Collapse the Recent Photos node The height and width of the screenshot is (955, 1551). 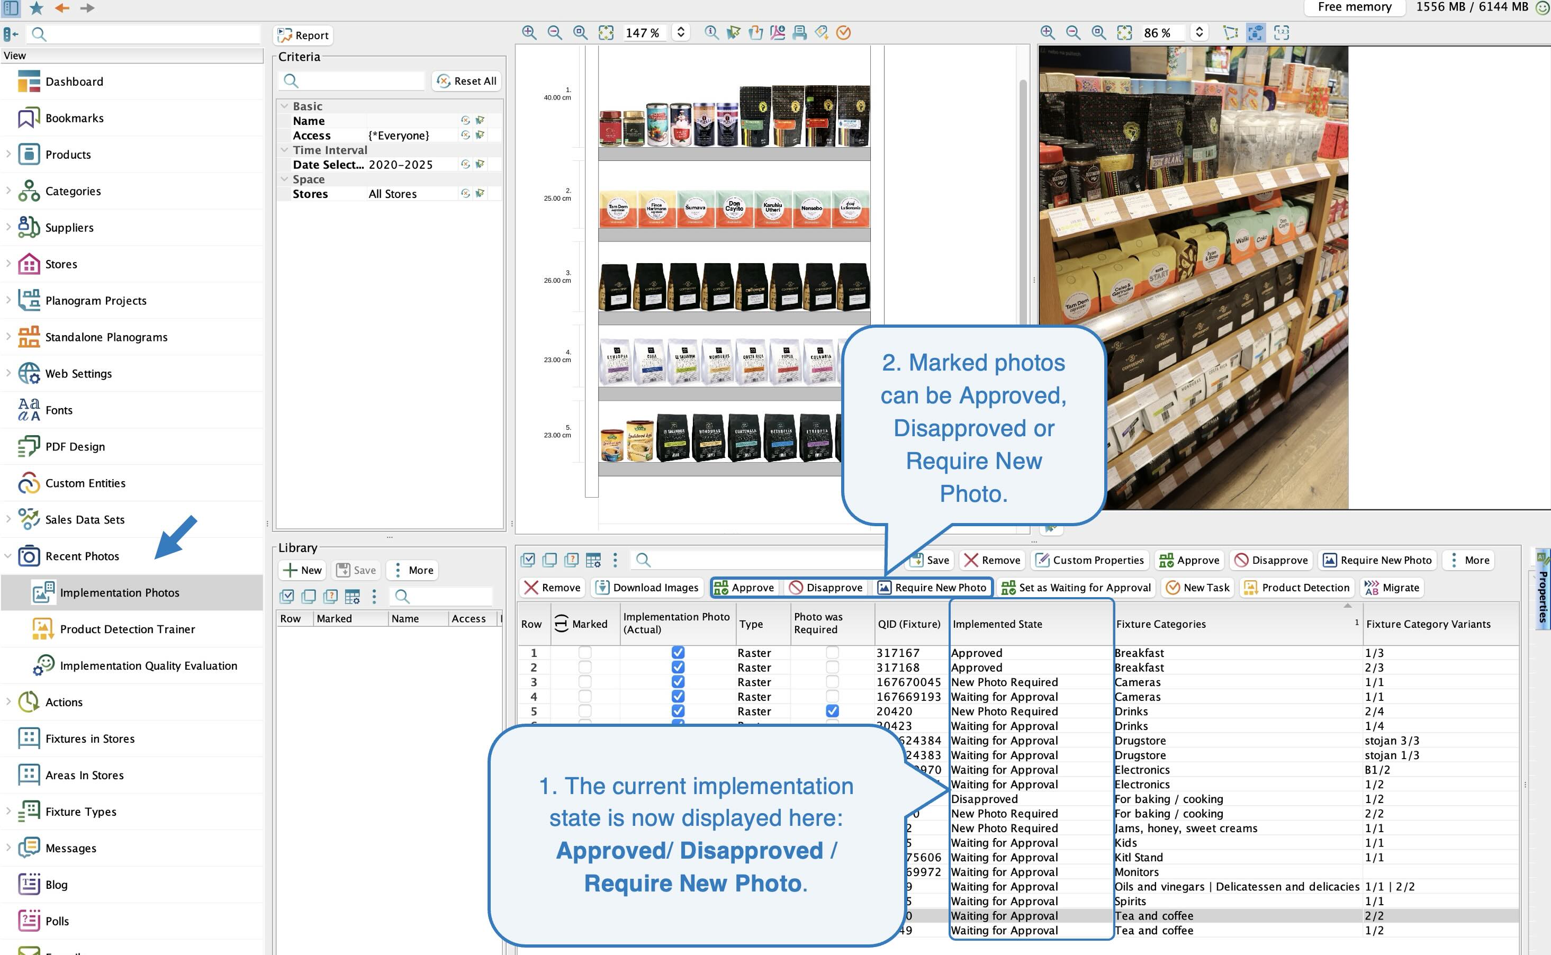[8, 556]
